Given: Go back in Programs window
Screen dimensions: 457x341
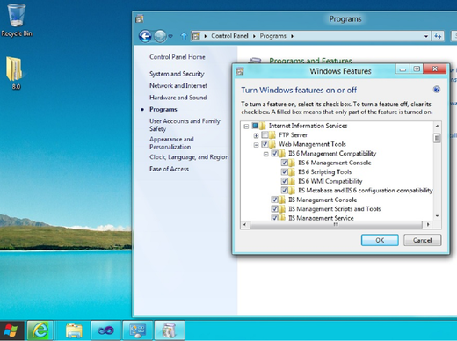Looking at the screenshot, I should [145, 36].
